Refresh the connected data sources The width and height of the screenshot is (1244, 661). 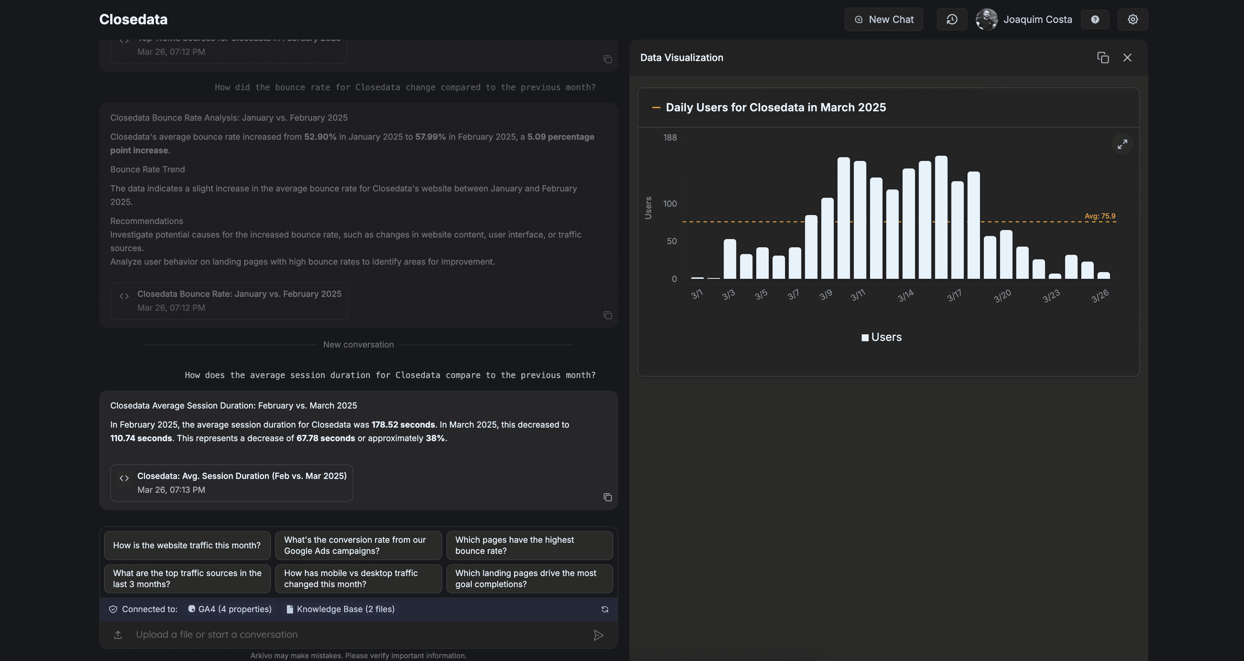605,609
